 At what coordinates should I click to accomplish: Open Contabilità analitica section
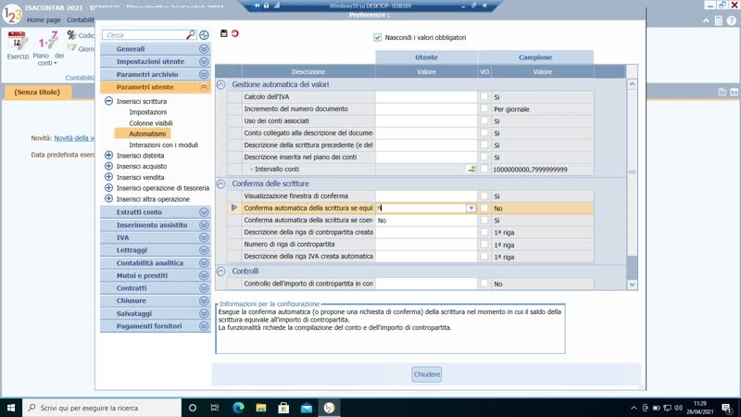pyautogui.click(x=156, y=263)
